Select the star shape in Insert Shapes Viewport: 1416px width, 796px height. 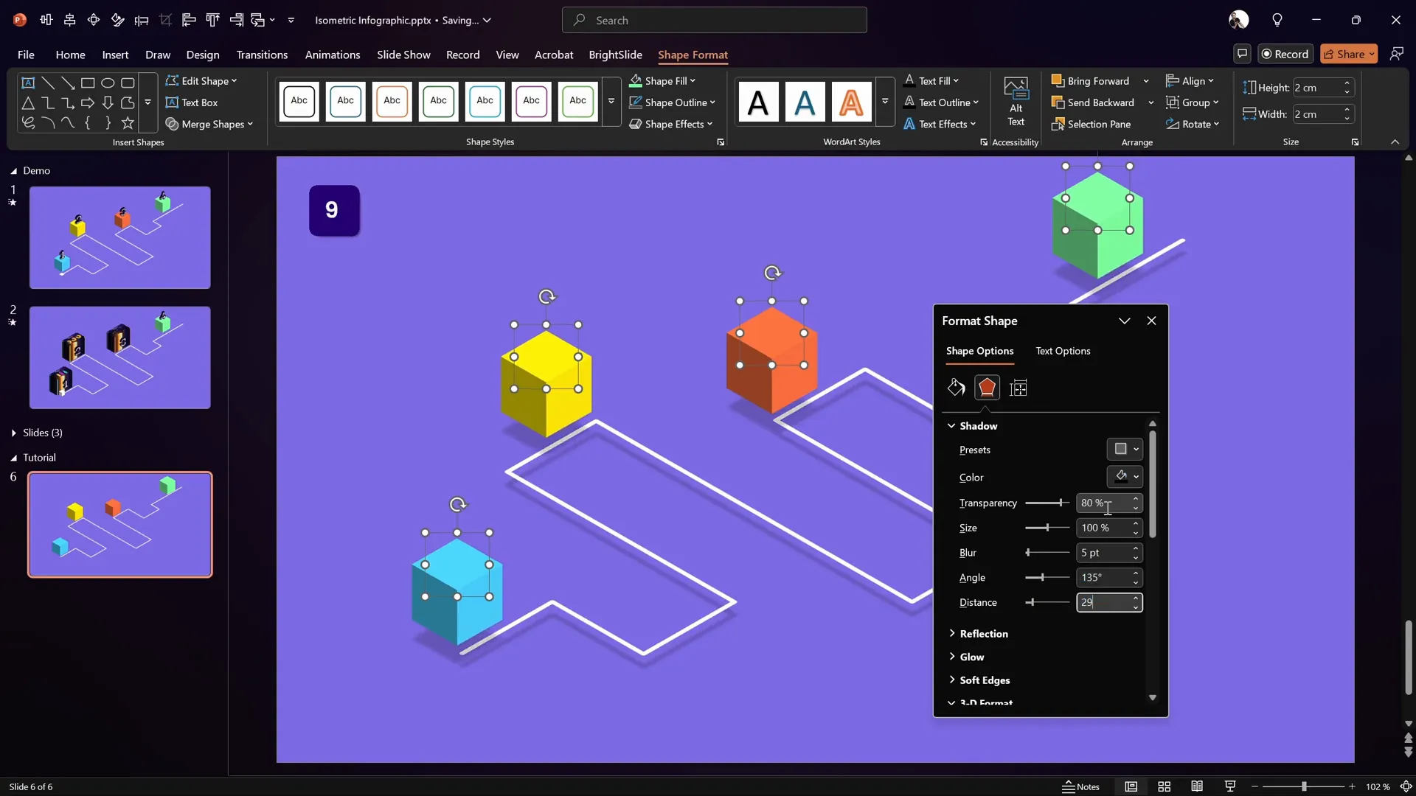(127, 123)
